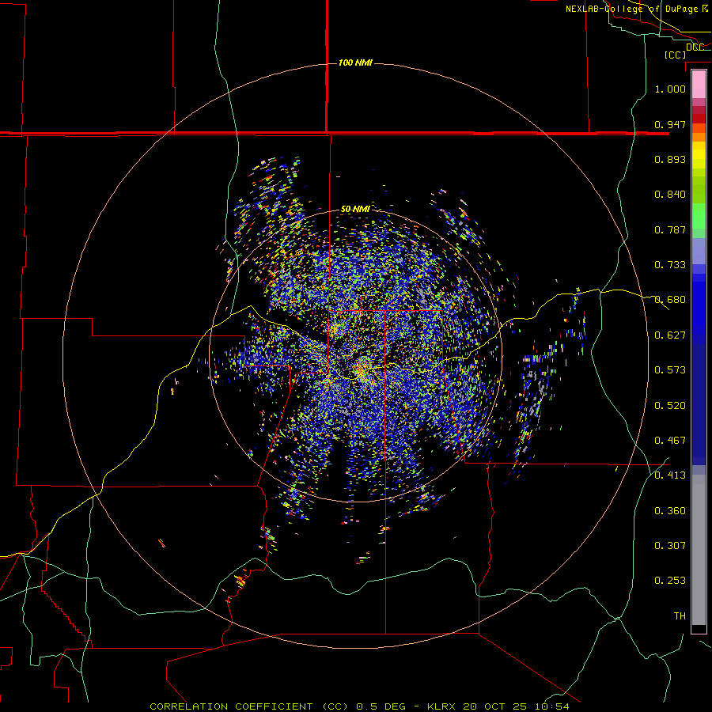The width and height of the screenshot is (712, 712).
Task: Click the NEXLAB-College of DuPage watermark text
Action: (x=637, y=9)
